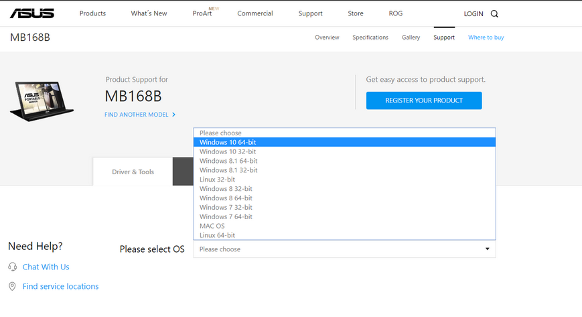This screenshot has width=582, height=317.
Task: Select Windows 10 32-bit option
Action: [344, 151]
